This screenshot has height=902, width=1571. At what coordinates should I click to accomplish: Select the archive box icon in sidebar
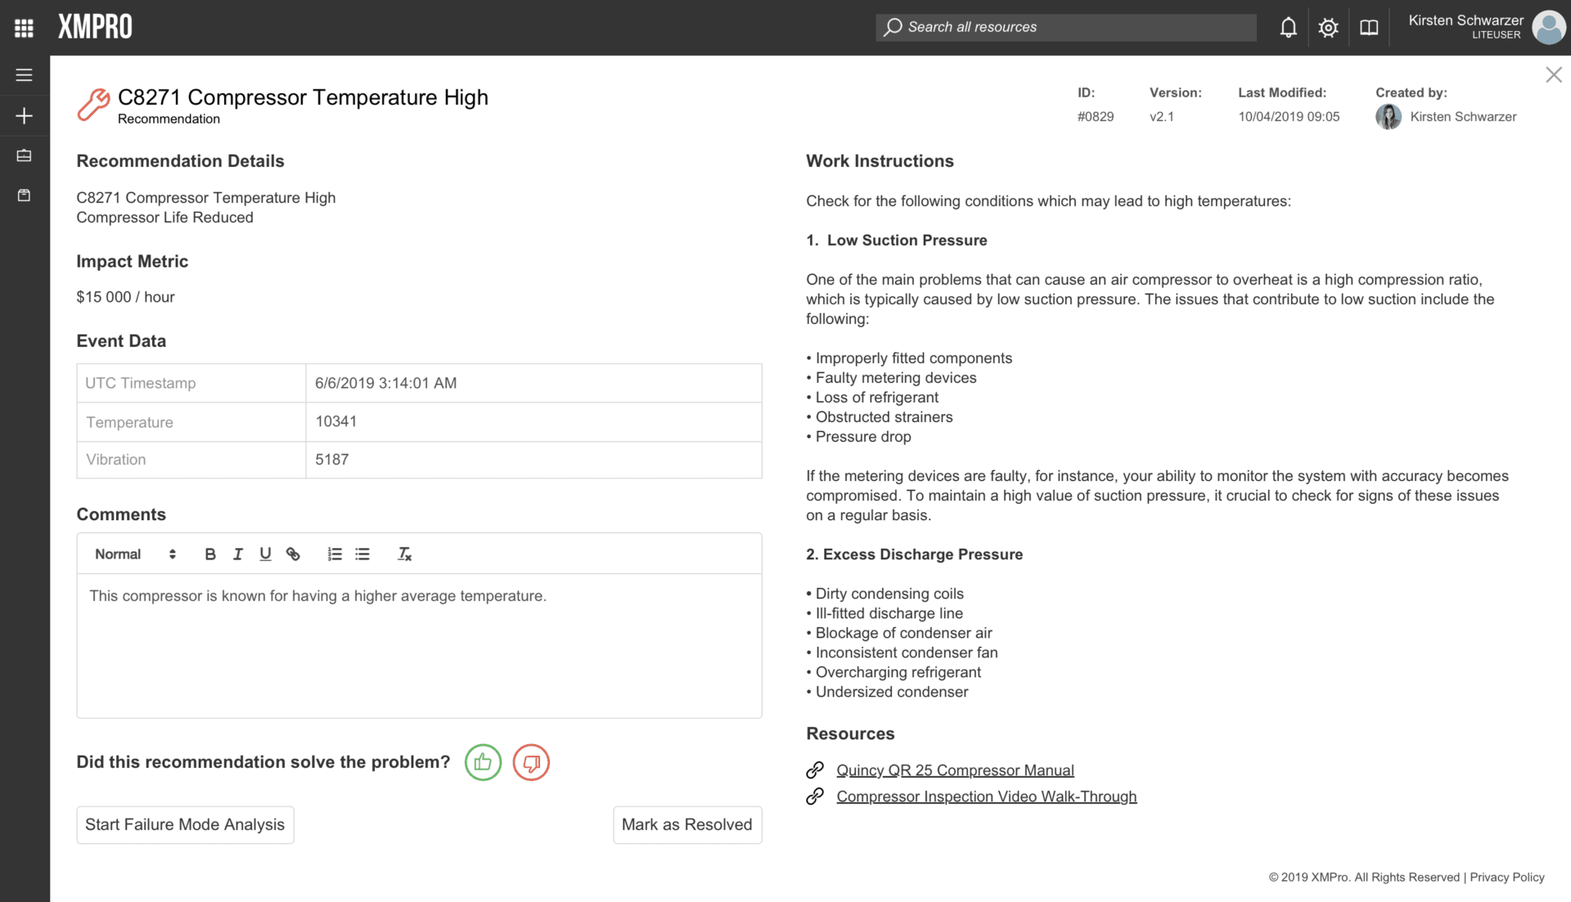pyautogui.click(x=24, y=195)
